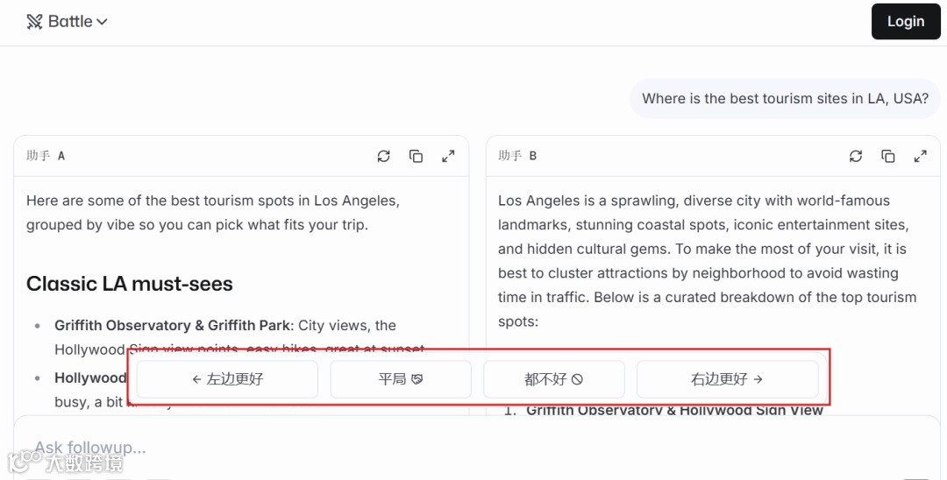The height and width of the screenshot is (480, 947).
Task: Click the Ask followup input field
Action: pos(476,448)
